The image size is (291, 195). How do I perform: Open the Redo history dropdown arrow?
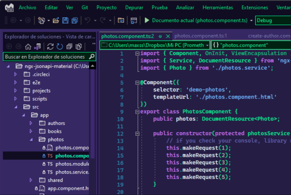[110, 20]
